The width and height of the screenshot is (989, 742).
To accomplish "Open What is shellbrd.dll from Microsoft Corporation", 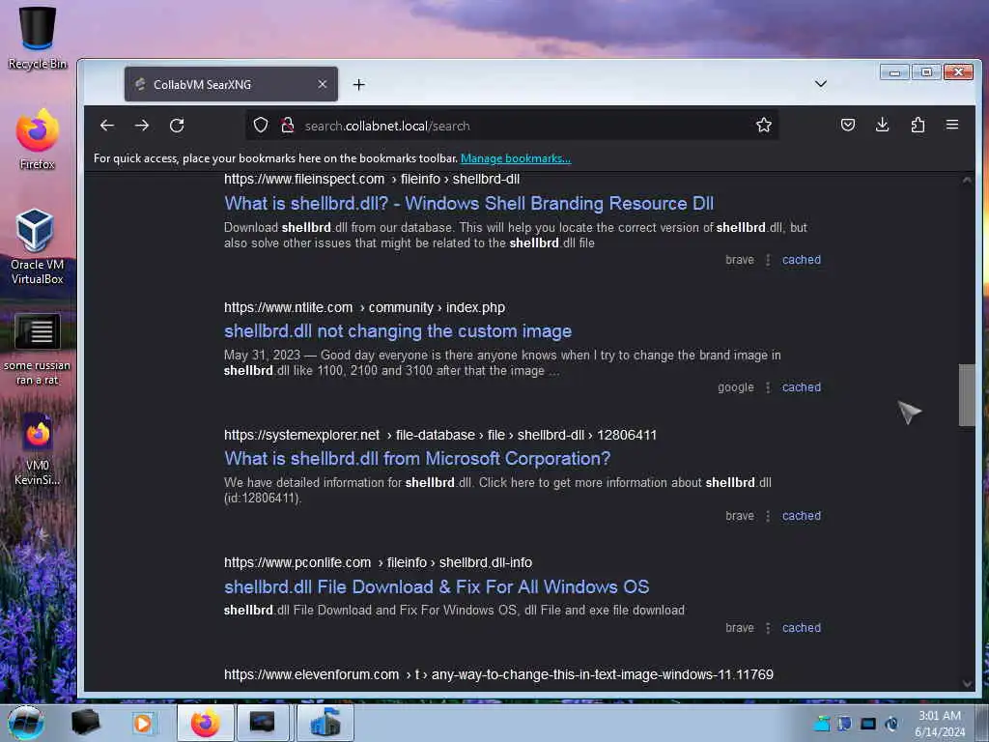I will [x=417, y=459].
